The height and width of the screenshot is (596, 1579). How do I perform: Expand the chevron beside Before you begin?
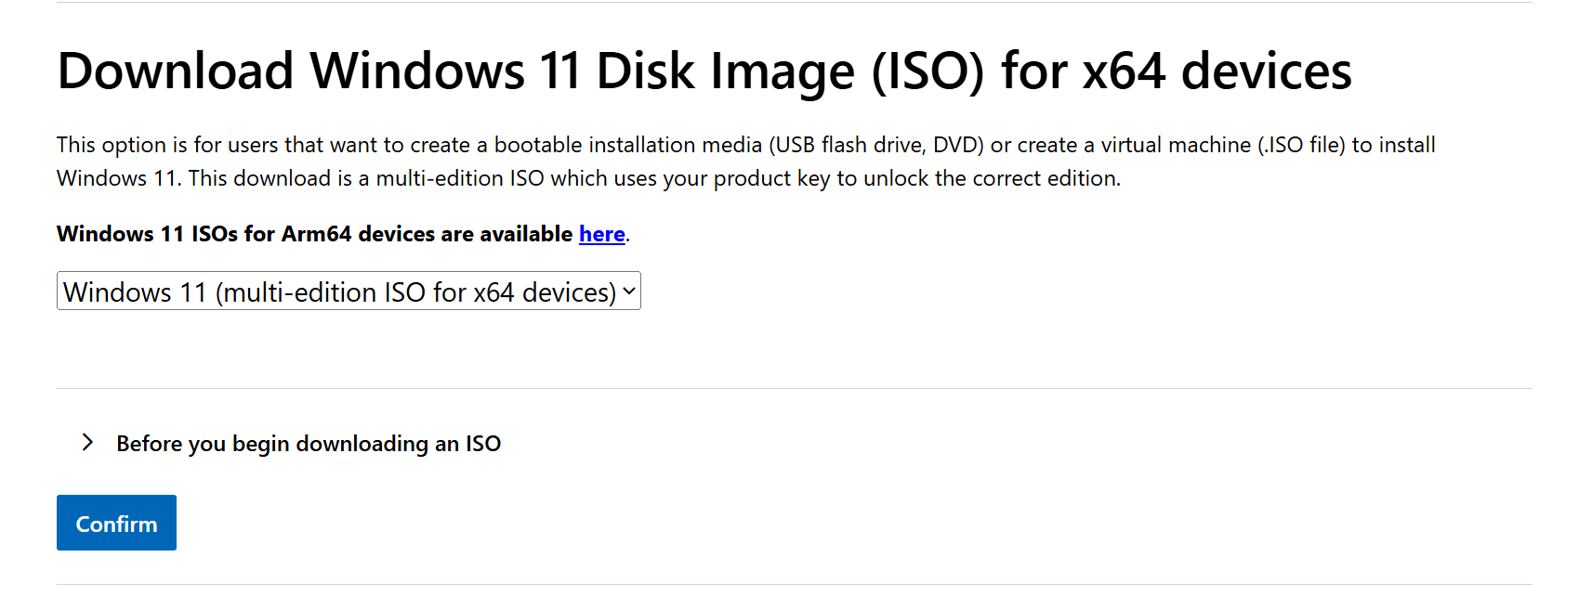(x=87, y=443)
